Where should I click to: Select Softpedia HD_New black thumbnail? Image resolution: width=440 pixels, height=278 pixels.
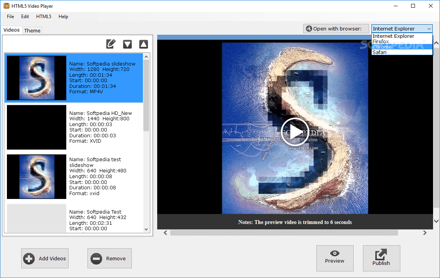[x=37, y=127]
